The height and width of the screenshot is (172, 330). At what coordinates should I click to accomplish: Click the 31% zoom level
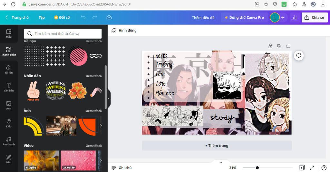point(233,168)
